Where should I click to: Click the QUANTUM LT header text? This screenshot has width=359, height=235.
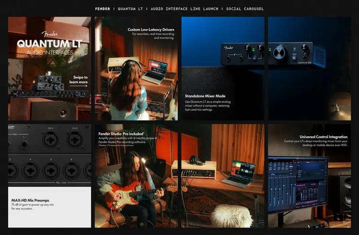coord(130,9)
